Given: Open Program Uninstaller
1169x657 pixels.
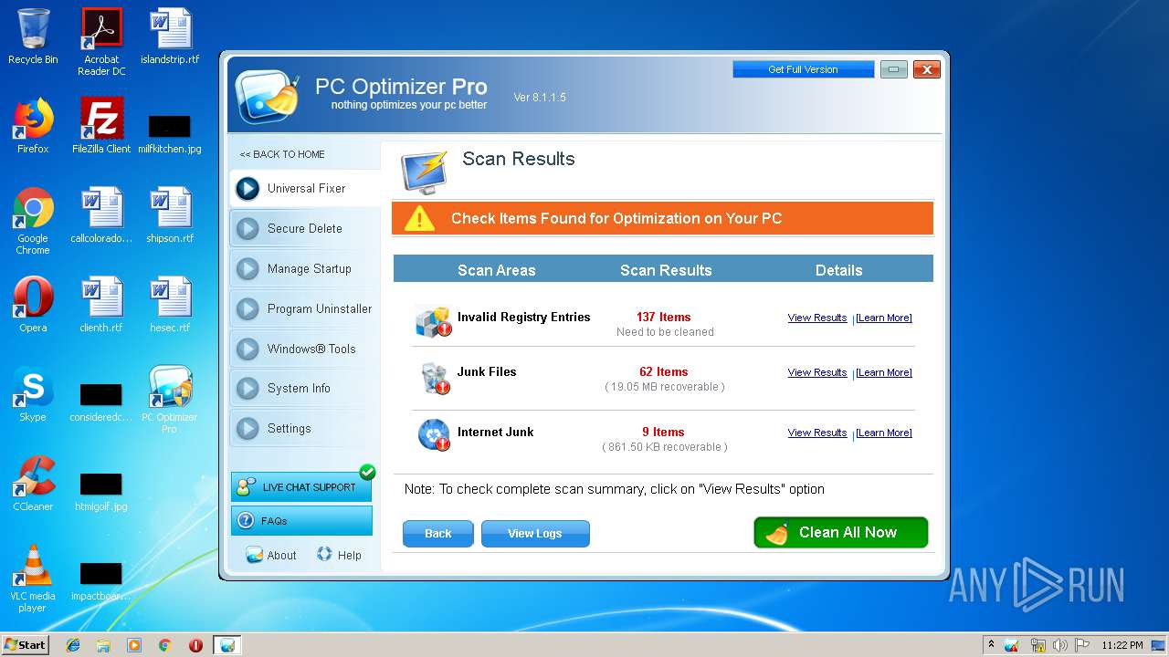Looking at the screenshot, I should (305, 308).
